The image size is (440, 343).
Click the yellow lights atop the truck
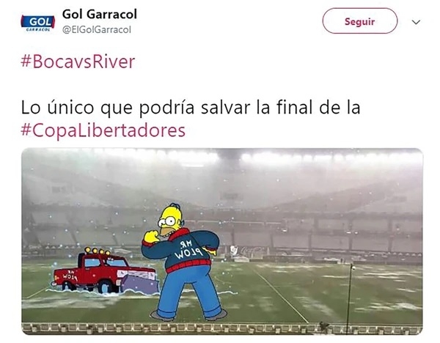98,251
